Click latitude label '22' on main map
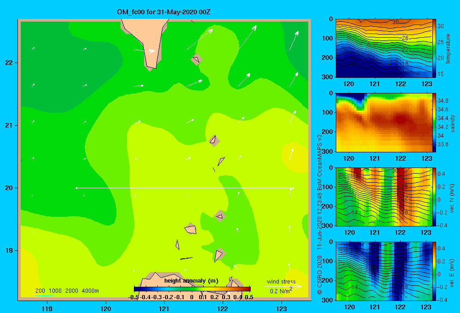Screen dimensions: 460x313 tap(9, 63)
